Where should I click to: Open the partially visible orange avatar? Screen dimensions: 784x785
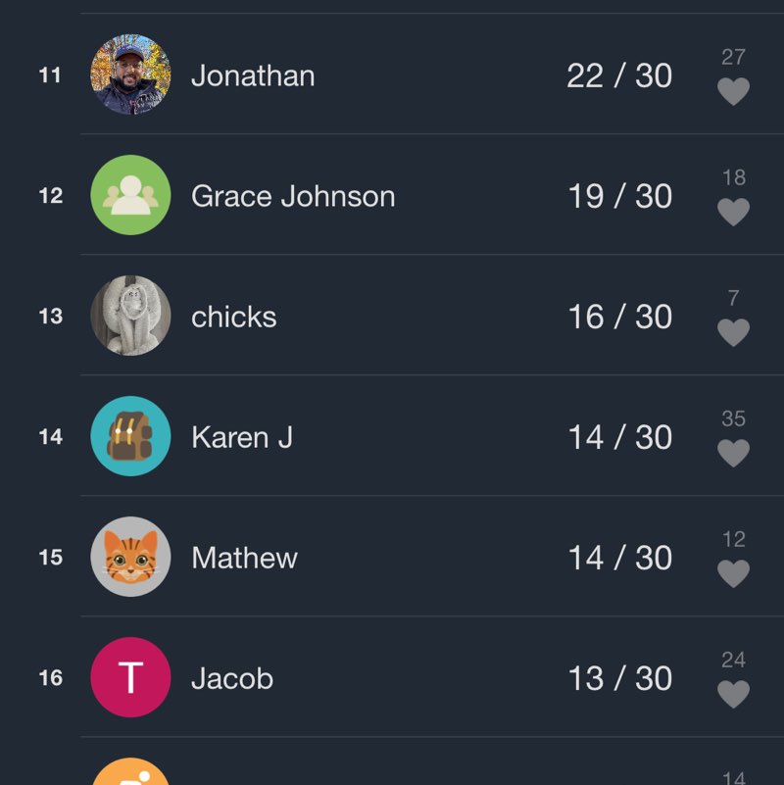(130, 773)
